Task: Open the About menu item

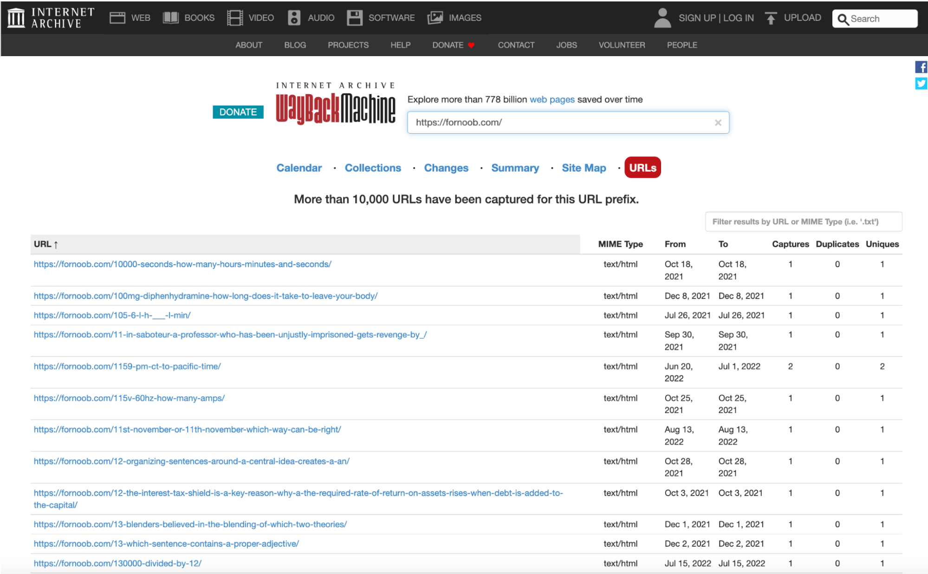Action: pyautogui.click(x=249, y=45)
